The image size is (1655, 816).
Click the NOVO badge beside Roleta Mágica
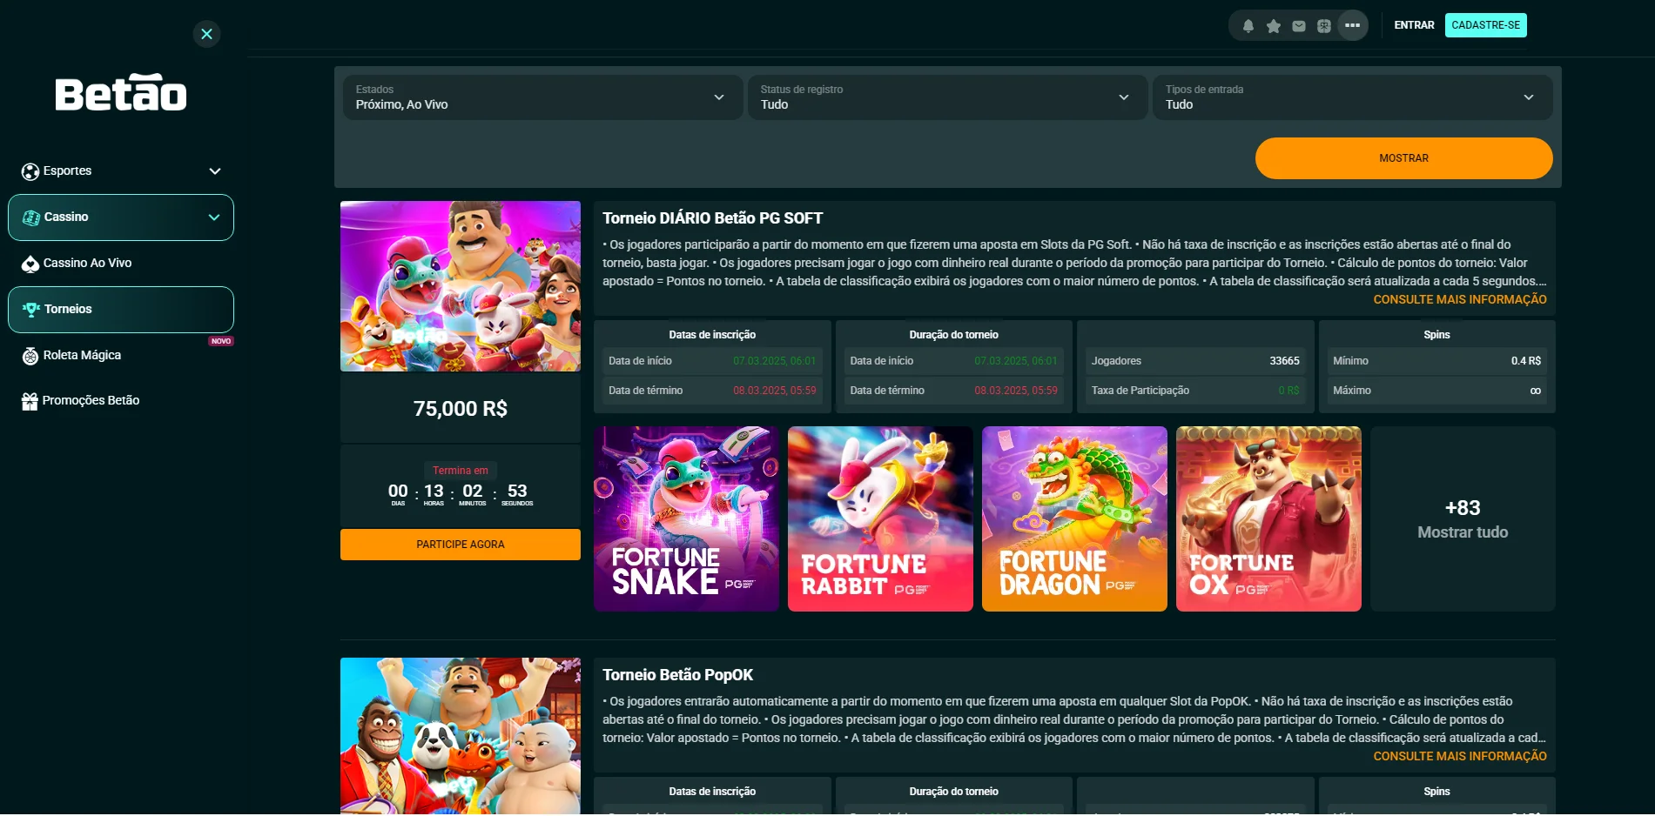tap(221, 341)
